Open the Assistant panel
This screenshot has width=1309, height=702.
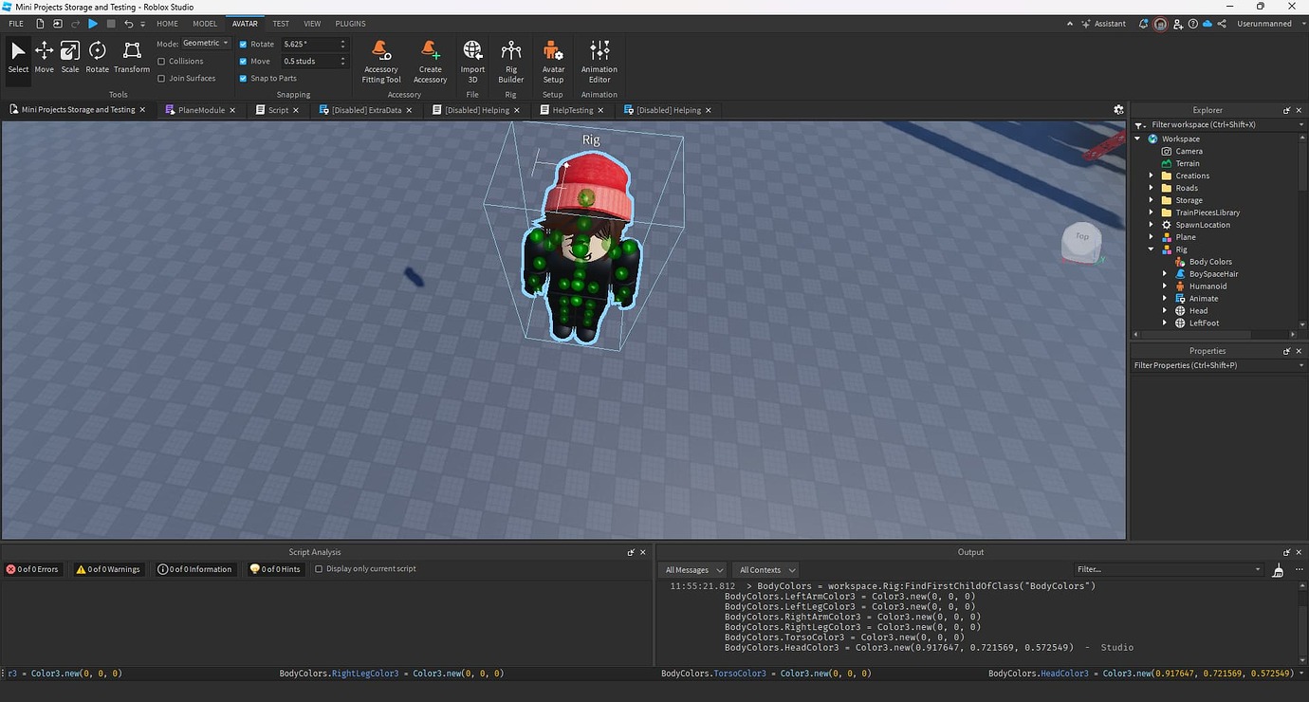coord(1103,24)
